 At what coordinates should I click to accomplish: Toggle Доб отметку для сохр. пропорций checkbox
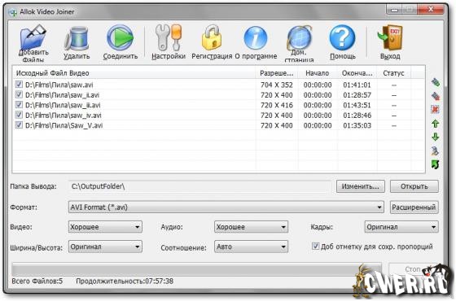point(315,246)
